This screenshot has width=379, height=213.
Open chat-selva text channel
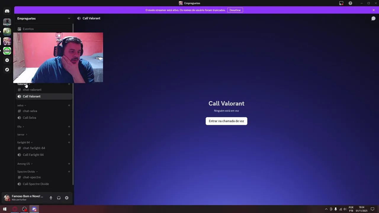tap(44, 111)
